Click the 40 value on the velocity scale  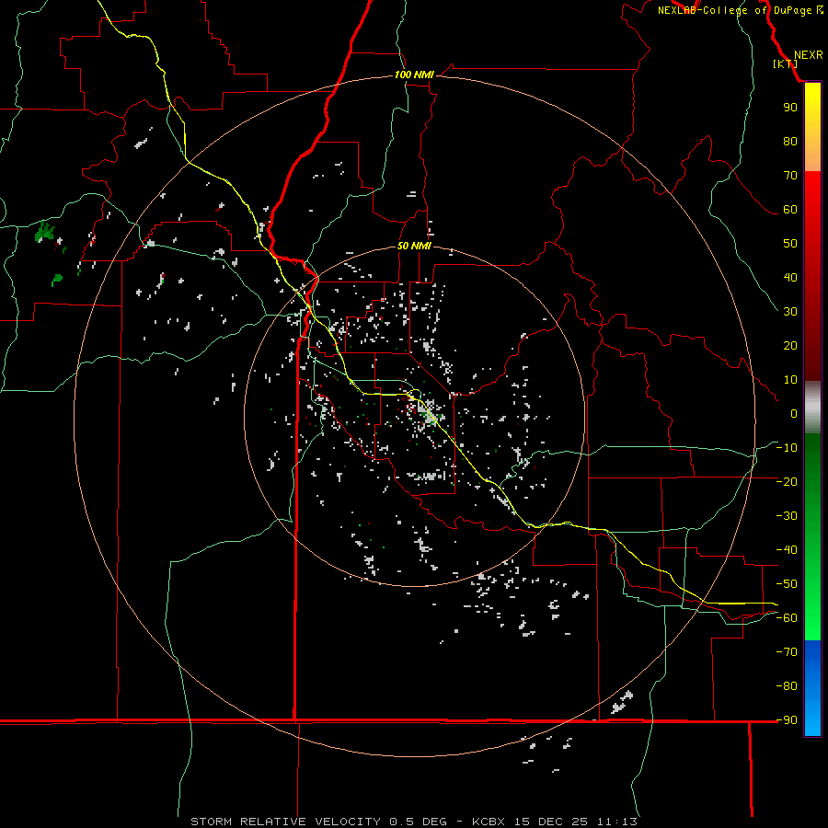[x=790, y=277]
